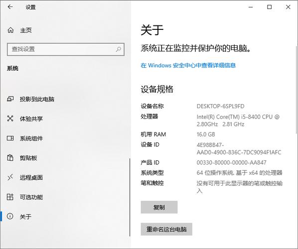Click 没有可用于此显示器的笔或触控输入 text
Screen dimensions: 298x249
(x=240, y=187)
